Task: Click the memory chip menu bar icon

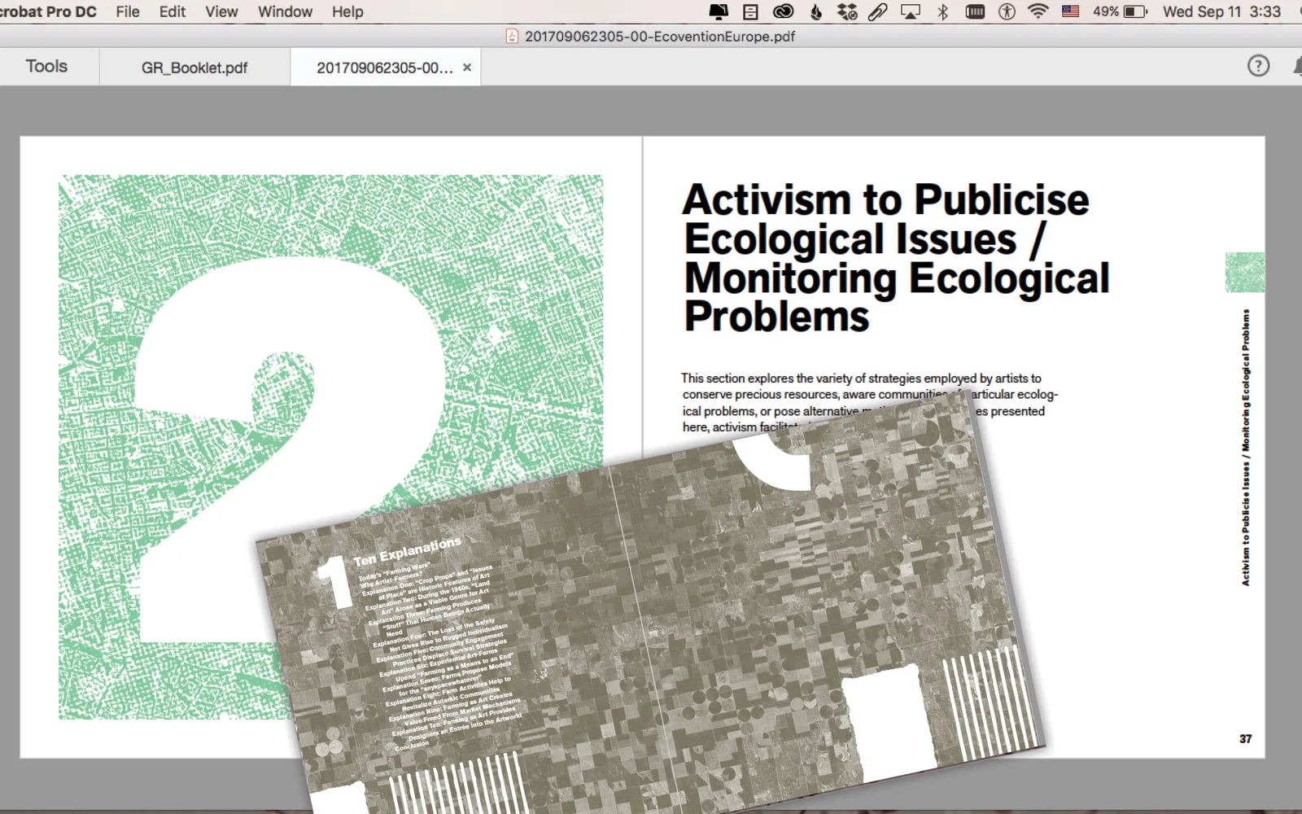Action: point(975,11)
